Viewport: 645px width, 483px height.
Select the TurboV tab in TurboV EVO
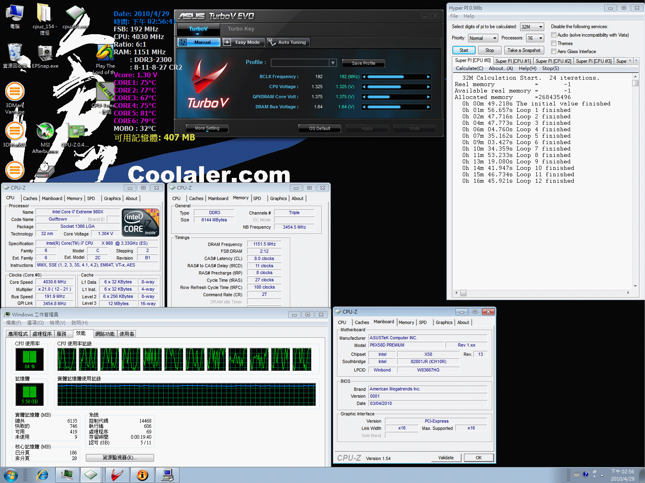tap(198, 29)
